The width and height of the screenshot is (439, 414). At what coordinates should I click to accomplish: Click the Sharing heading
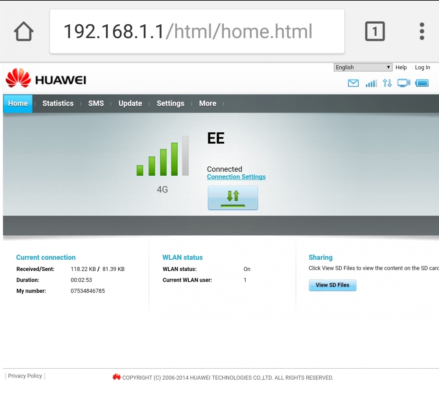click(321, 258)
